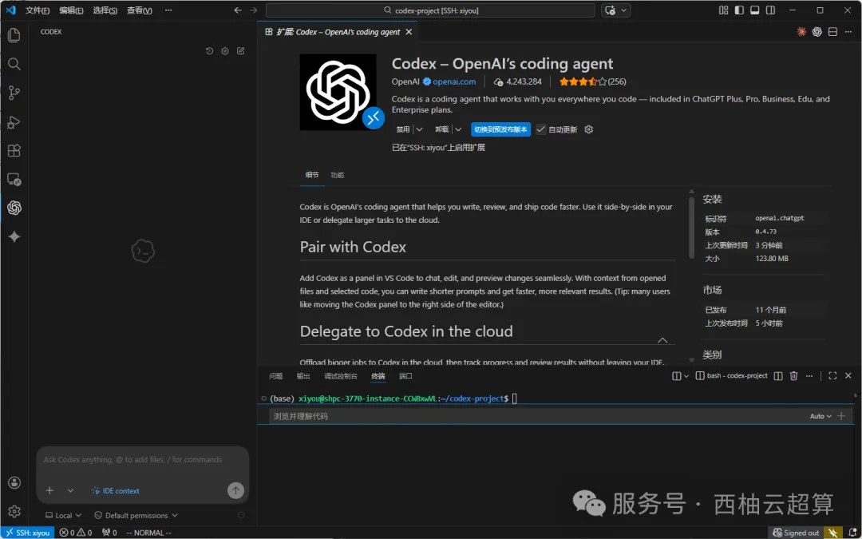Open notifications bell in status bar
Screen dimensions: 862x539
click(x=851, y=533)
